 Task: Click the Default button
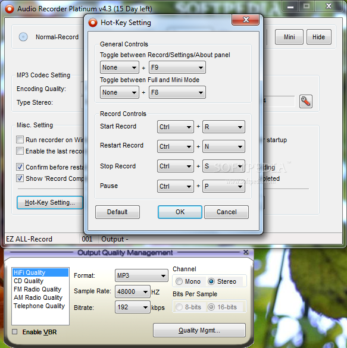click(x=117, y=212)
